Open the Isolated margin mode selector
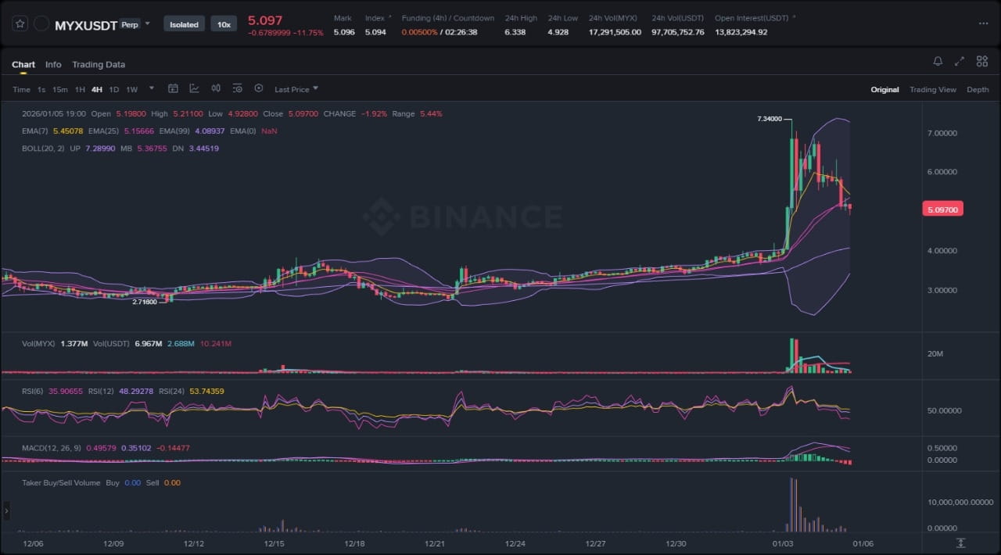The image size is (1001, 555). [x=185, y=24]
